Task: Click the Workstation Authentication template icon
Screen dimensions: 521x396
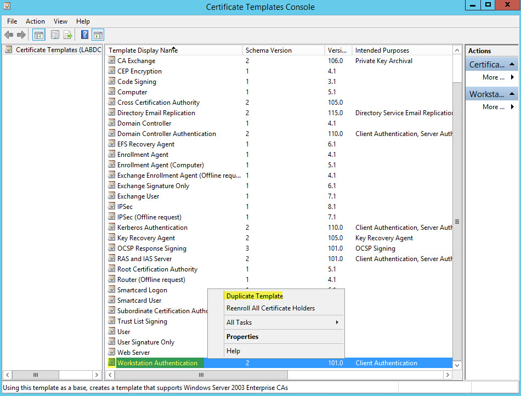Action: 112,363
